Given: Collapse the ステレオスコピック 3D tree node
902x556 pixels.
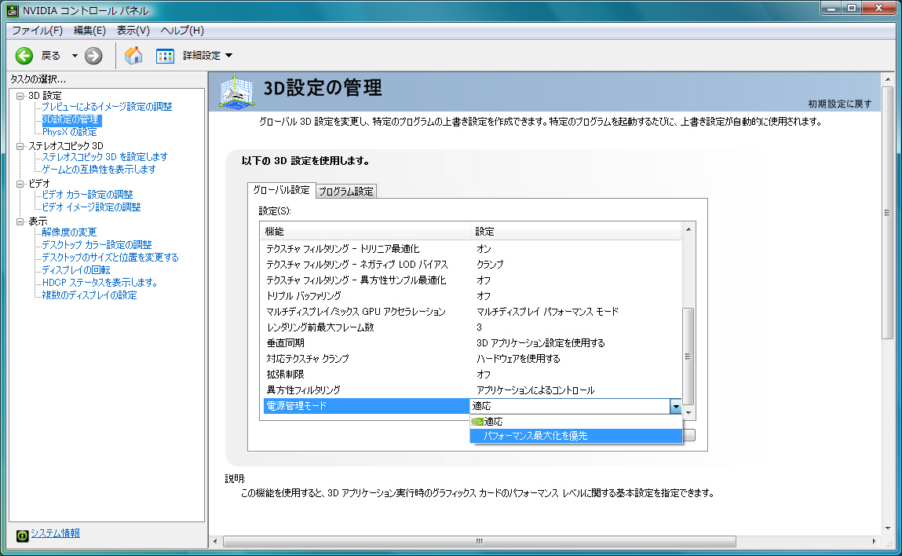Looking at the screenshot, I should click(x=20, y=146).
